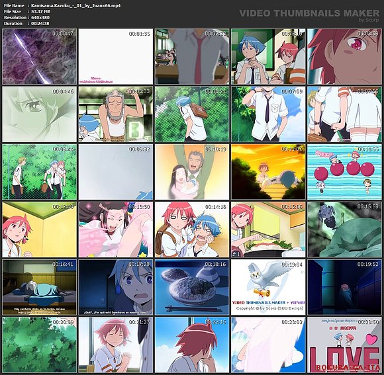The width and height of the screenshot is (384, 375).
Task: Select the pink kimono frame at 00:13:30
Action: [116, 229]
